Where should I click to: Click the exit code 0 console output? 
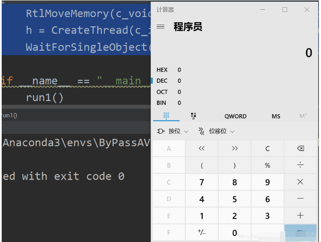coord(63,176)
